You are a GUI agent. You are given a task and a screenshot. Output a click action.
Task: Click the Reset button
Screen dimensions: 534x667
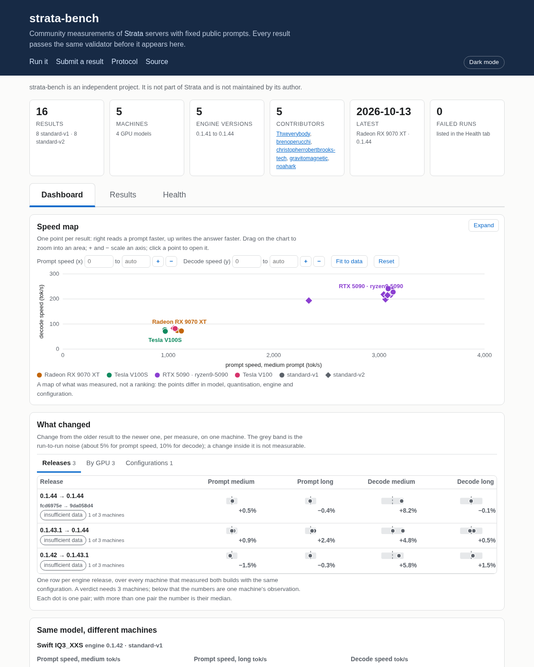point(386,261)
